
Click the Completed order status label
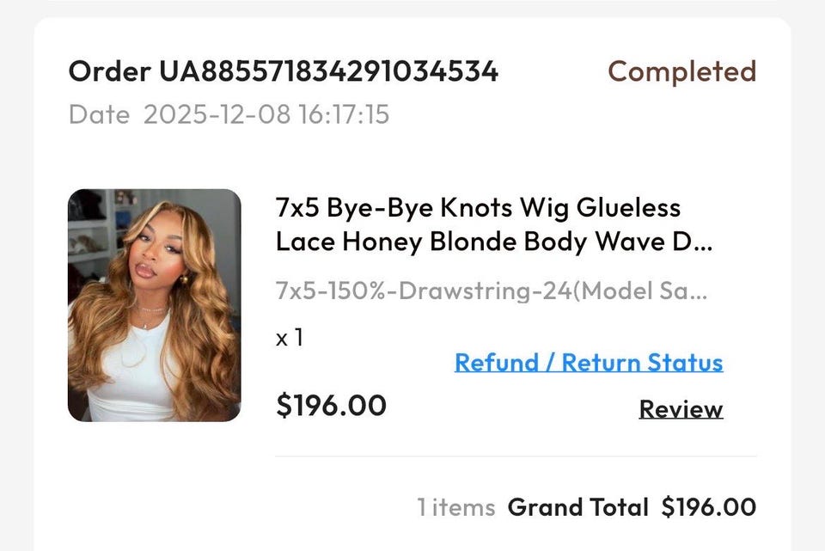click(681, 71)
